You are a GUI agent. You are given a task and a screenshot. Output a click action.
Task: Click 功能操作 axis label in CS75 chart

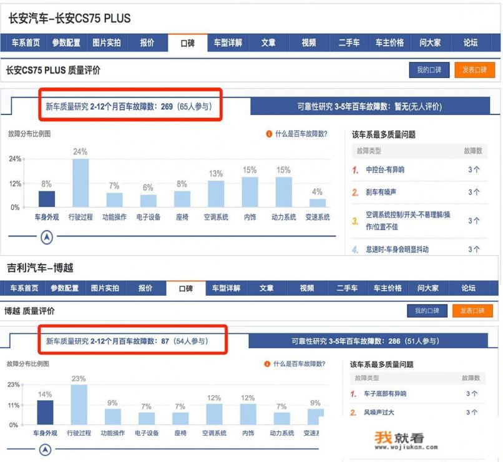tap(115, 217)
